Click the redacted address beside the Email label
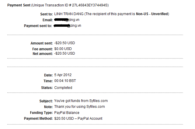Viewport: 195px width, 129px height. [x=67, y=20]
